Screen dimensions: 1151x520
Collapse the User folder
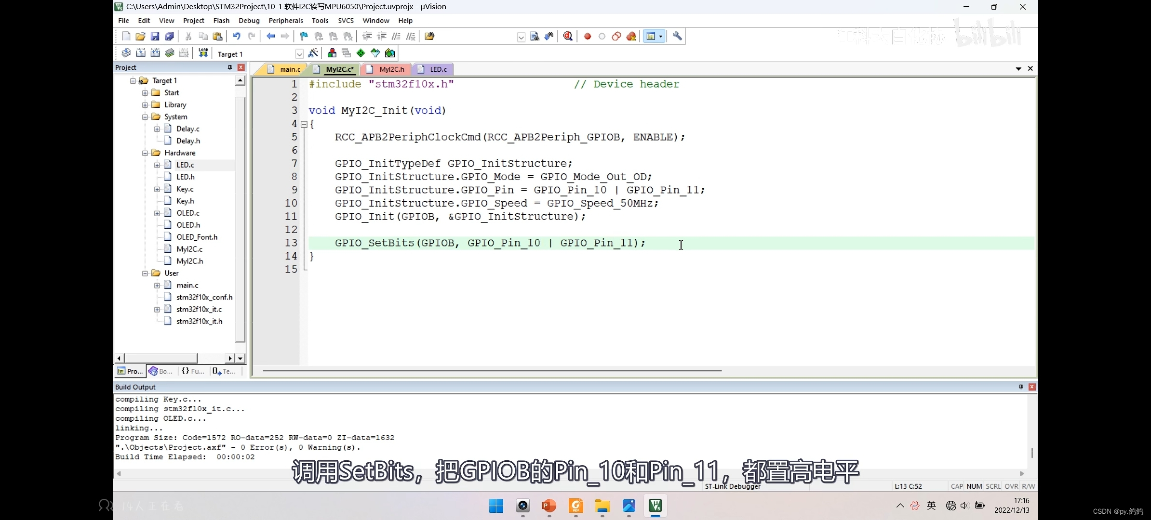coord(145,273)
